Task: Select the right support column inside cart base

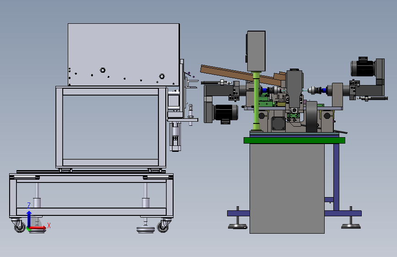Action: [x=146, y=195]
